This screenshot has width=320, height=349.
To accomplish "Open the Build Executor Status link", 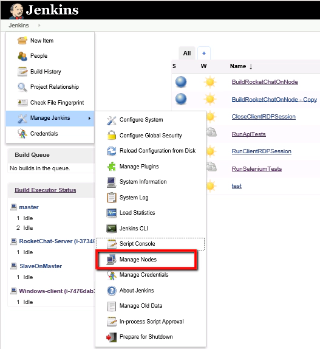I will coord(46,190).
